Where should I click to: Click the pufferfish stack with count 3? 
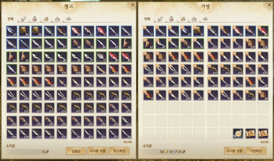101,57
